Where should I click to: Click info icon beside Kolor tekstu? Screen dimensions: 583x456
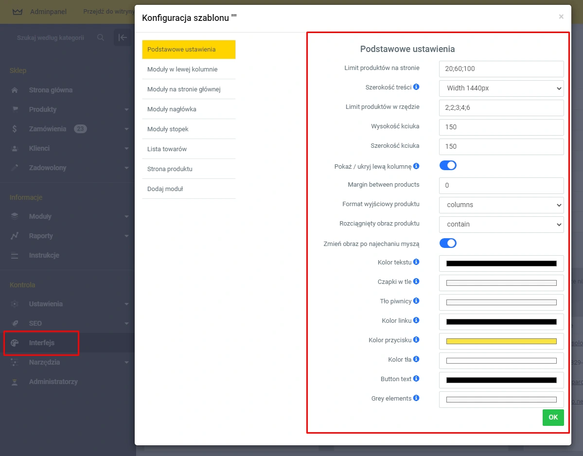416,262
